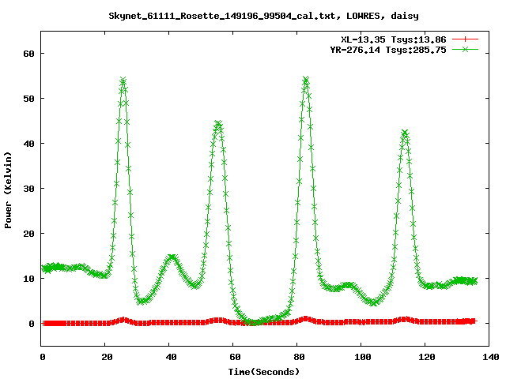
Task: Click the third green peak near 82 seconds
Action: tap(305, 80)
